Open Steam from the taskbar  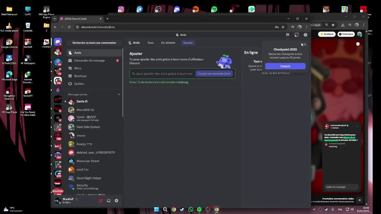click(x=182, y=210)
